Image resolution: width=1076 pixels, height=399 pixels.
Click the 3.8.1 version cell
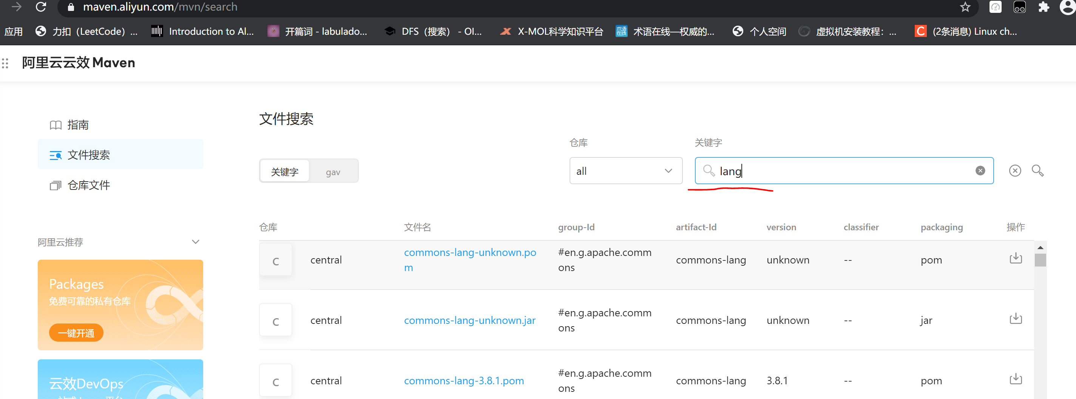[x=777, y=381]
